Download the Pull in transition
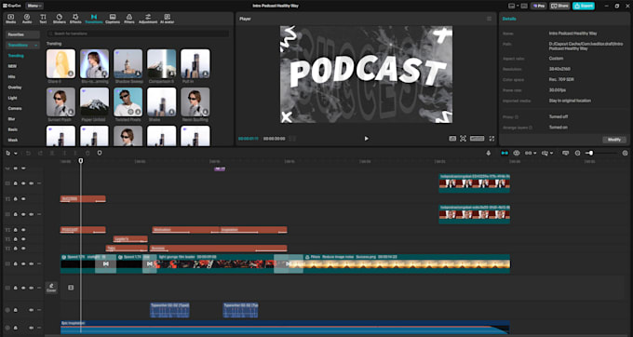The width and height of the screenshot is (633, 337). tap(206, 74)
